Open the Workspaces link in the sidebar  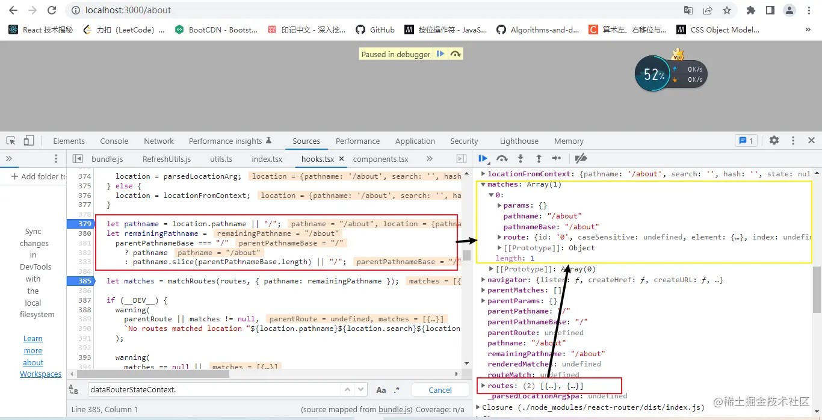[40, 374]
